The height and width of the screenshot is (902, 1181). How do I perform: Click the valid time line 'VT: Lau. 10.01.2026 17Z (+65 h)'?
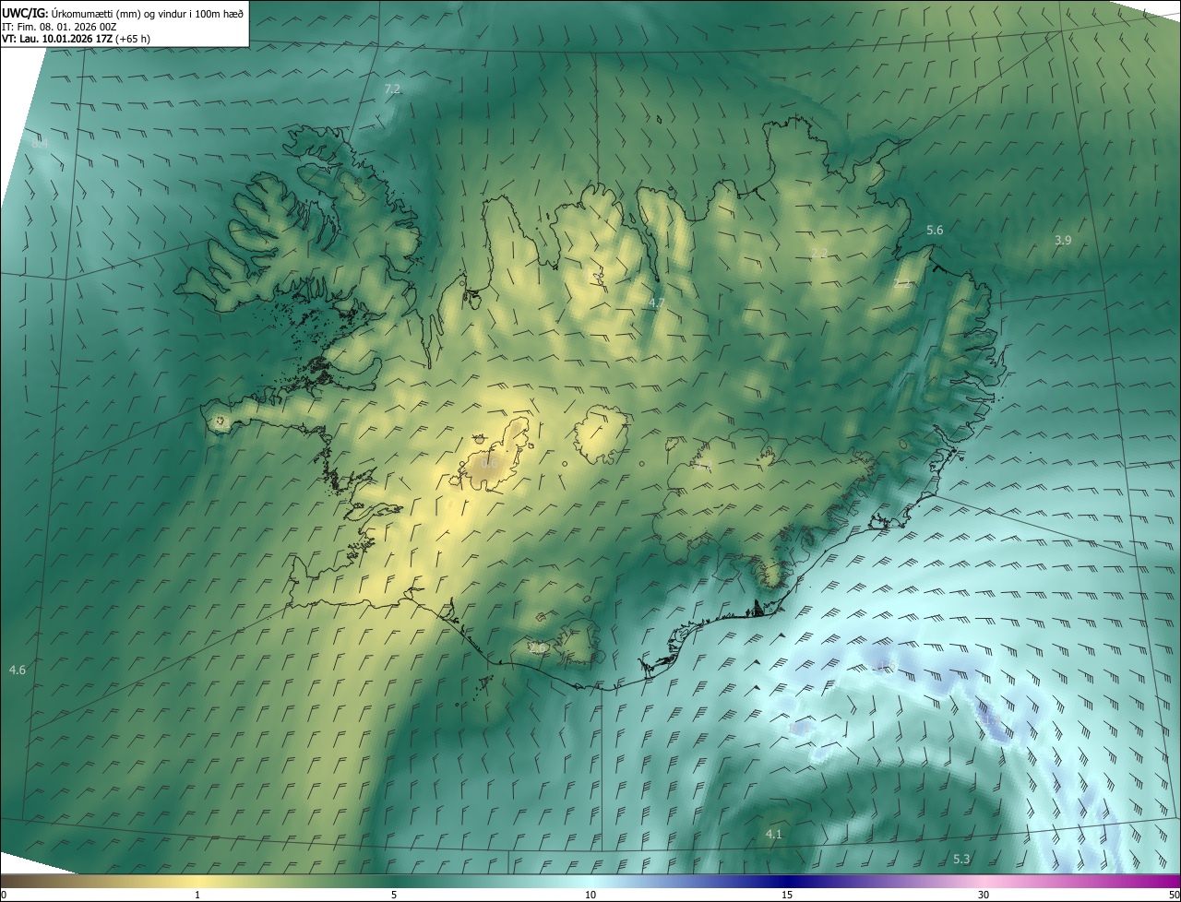coord(76,39)
